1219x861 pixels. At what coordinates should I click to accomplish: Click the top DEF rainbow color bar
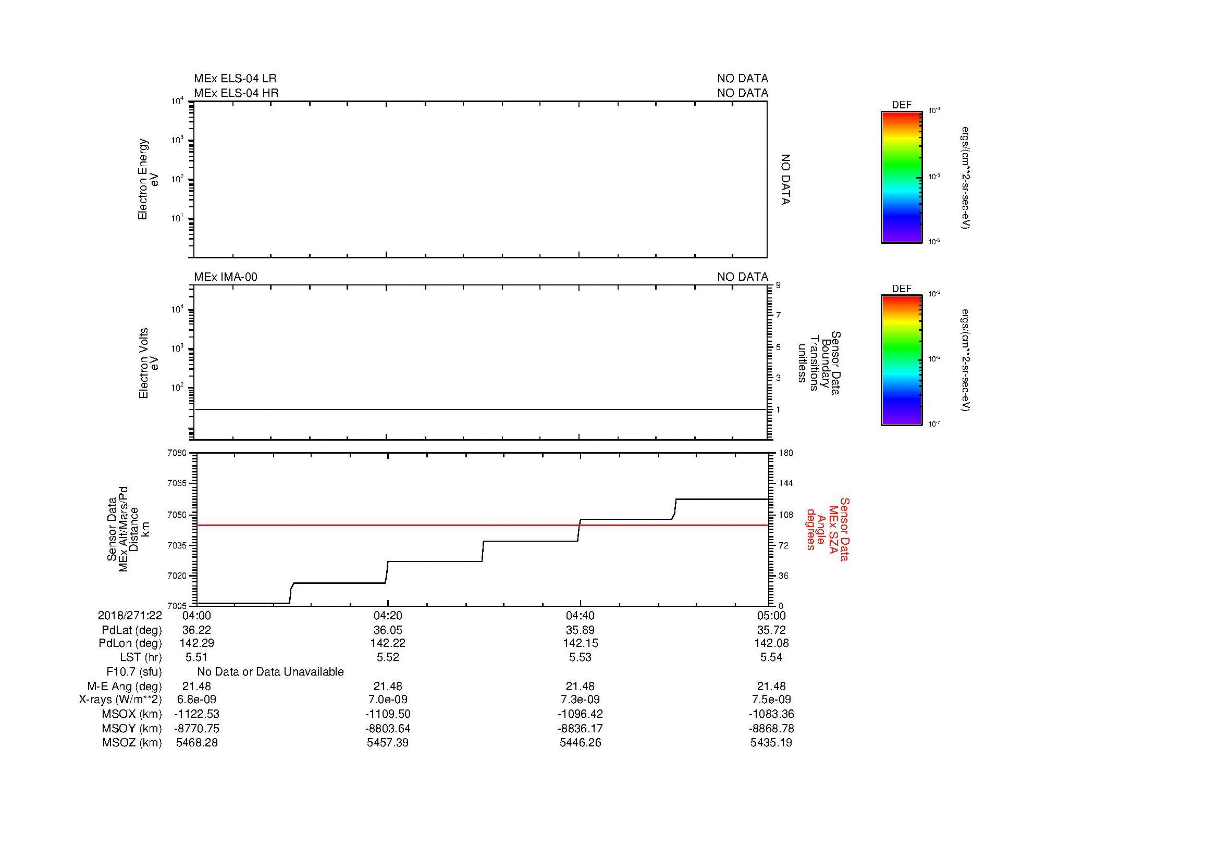click(x=902, y=177)
